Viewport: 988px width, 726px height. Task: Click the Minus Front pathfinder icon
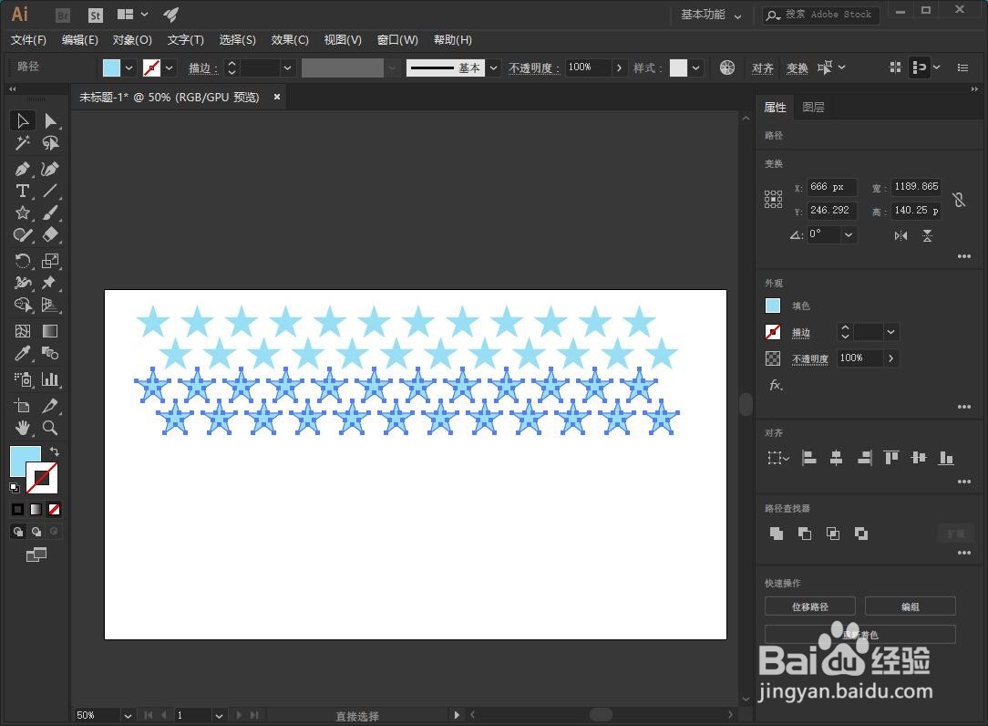click(805, 534)
